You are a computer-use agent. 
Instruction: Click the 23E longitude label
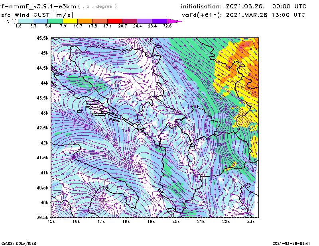(x=251, y=221)
